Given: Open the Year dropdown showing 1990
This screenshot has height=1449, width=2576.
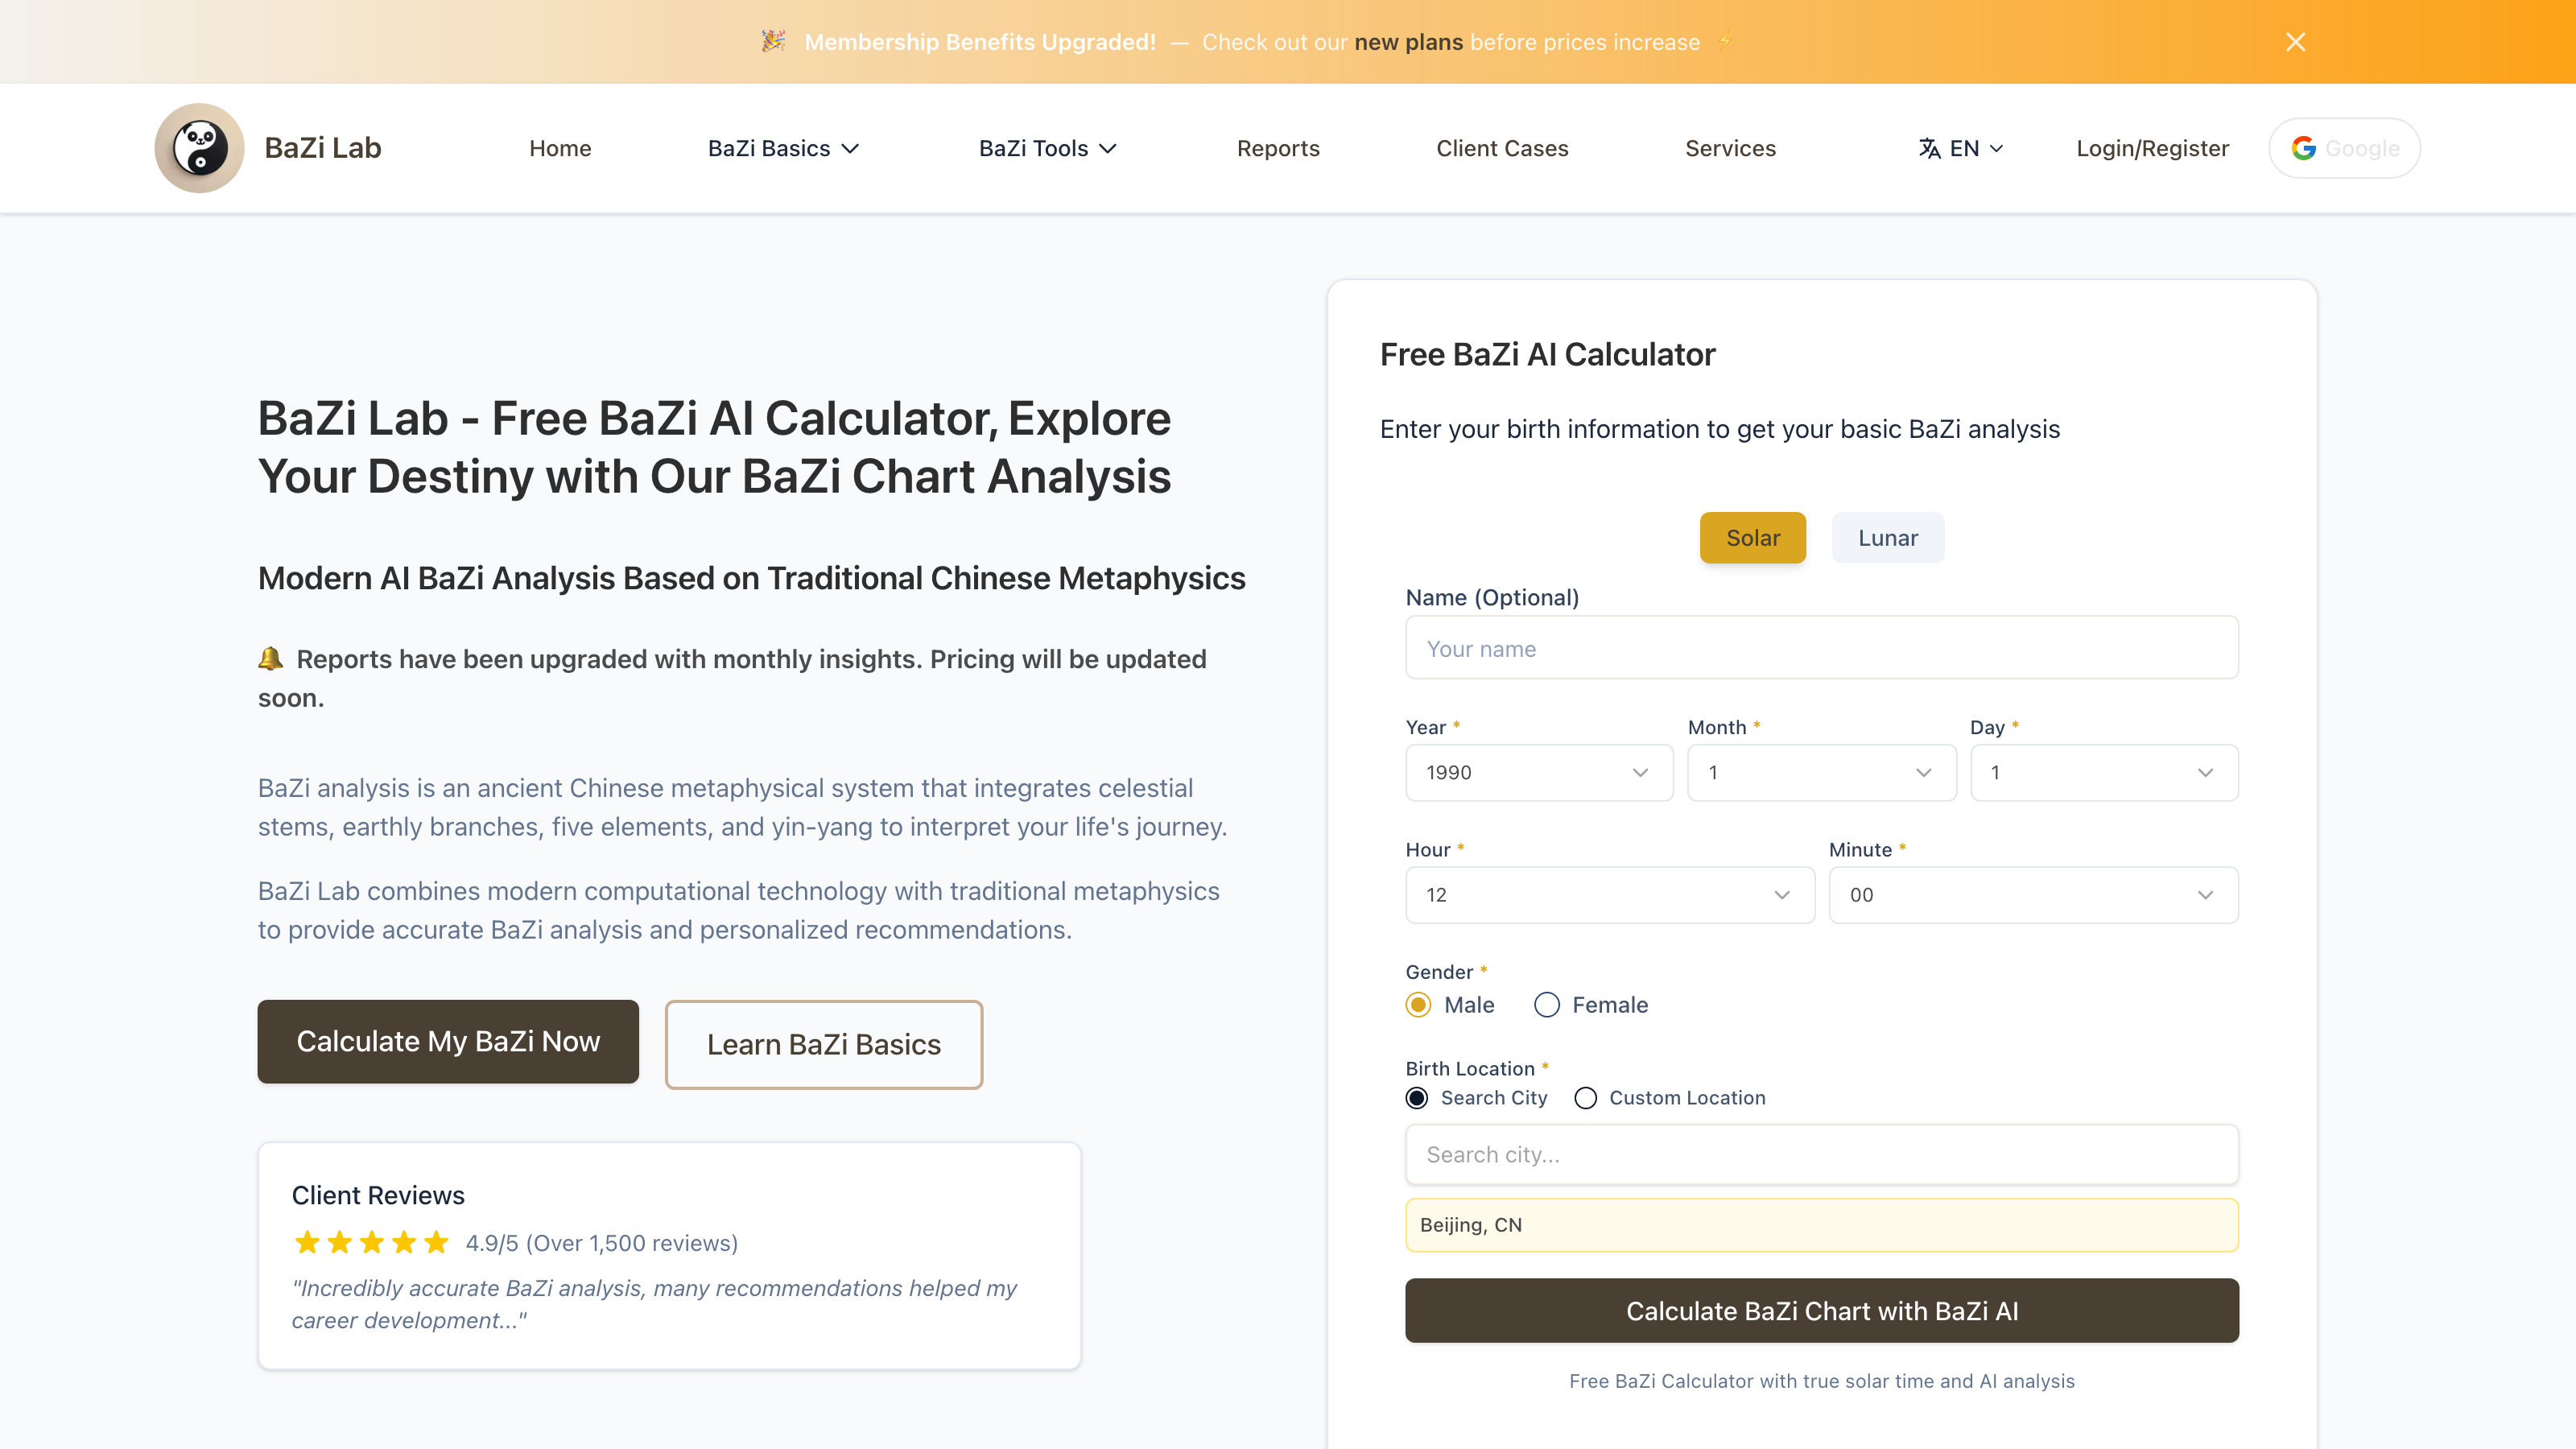Looking at the screenshot, I should (x=1538, y=772).
